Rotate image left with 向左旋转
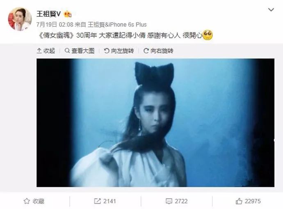 click(119, 51)
